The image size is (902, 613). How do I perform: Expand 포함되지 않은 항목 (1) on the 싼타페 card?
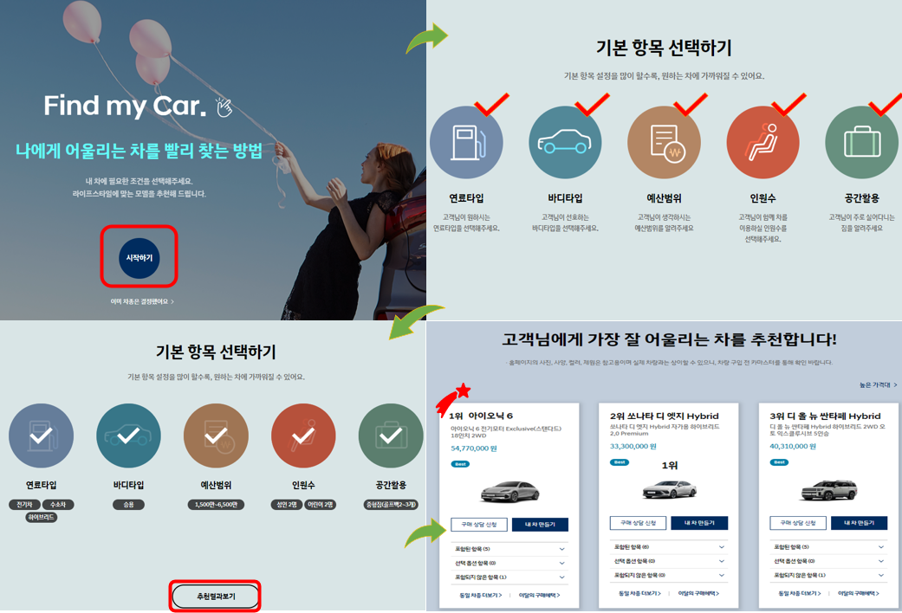tap(829, 575)
